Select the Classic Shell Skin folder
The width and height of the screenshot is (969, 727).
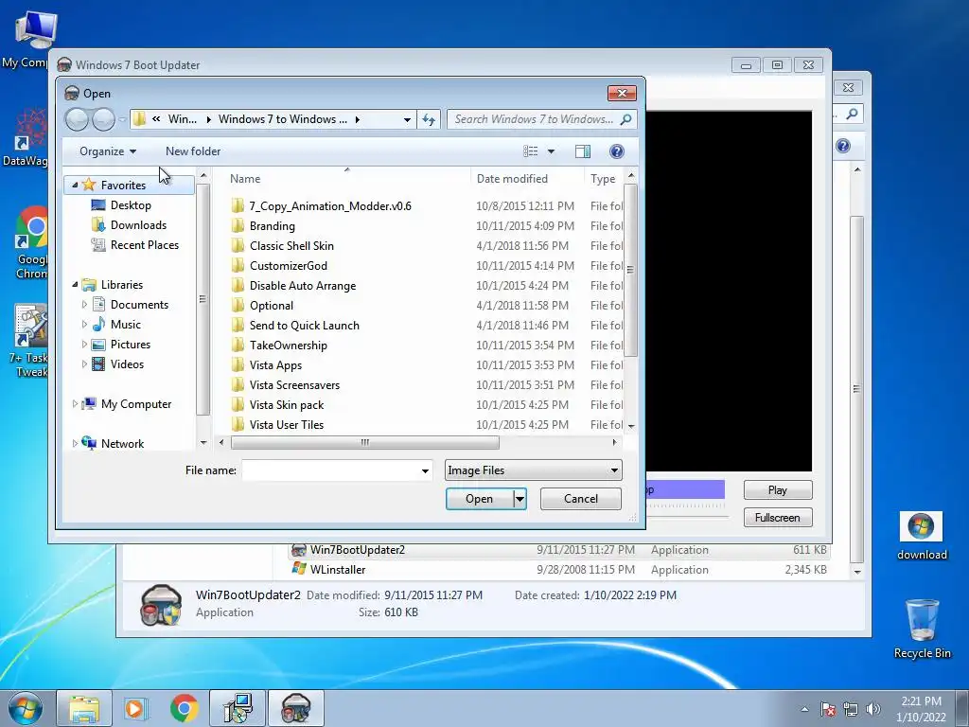tap(291, 245)
